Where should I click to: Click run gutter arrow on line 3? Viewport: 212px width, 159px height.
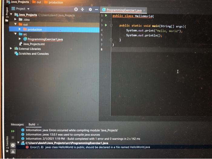pos(106,25)
